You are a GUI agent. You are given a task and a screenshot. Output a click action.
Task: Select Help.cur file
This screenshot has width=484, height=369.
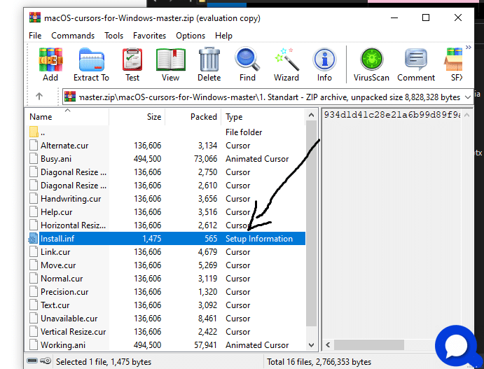(x=57, y=211)
